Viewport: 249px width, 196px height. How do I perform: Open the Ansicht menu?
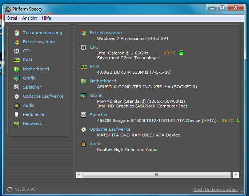[29, 18]
